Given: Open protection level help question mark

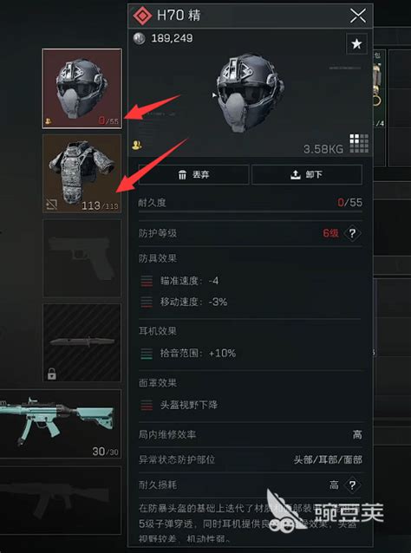Looking at the screenshot, I should tap(352, 233).
